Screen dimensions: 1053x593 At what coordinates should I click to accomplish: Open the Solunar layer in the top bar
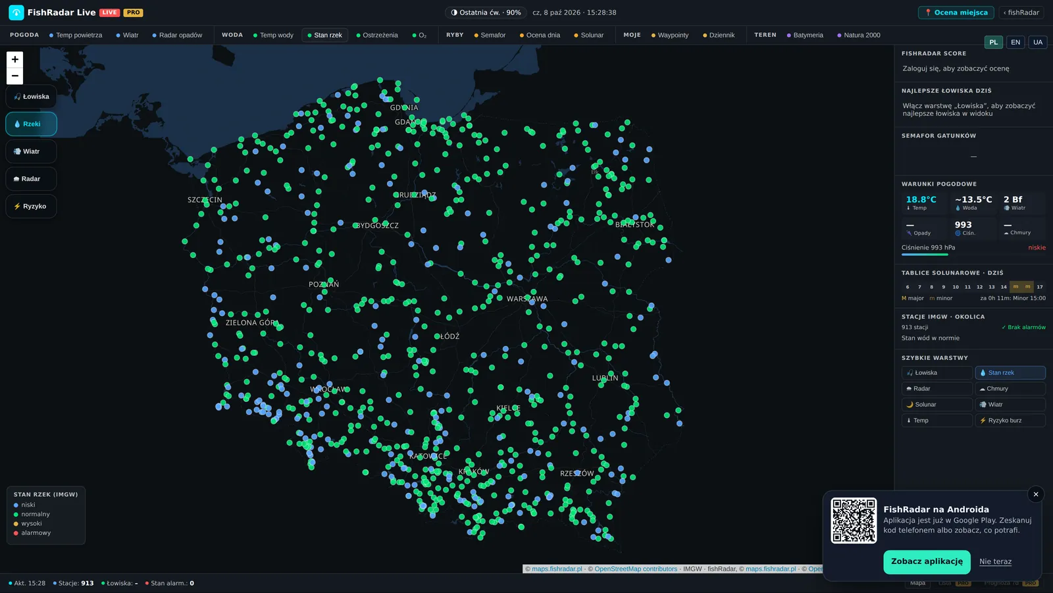pos(588,36)
